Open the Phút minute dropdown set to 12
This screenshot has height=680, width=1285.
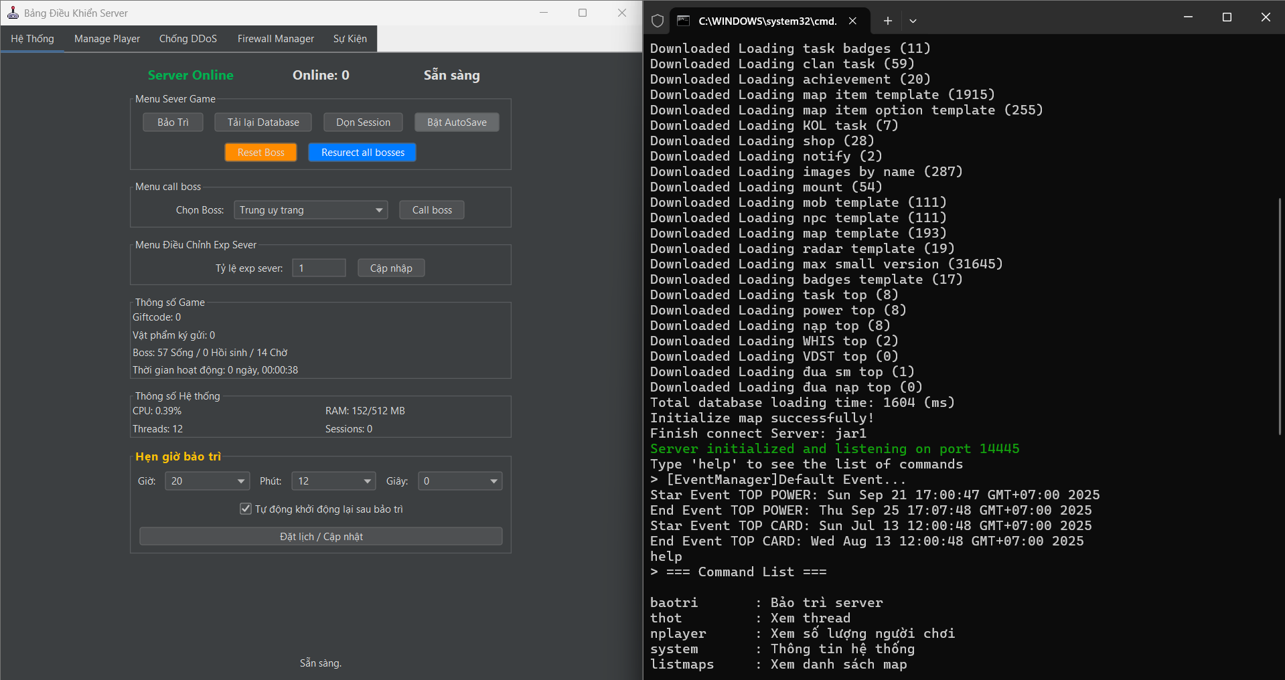[x=333, y=481]
